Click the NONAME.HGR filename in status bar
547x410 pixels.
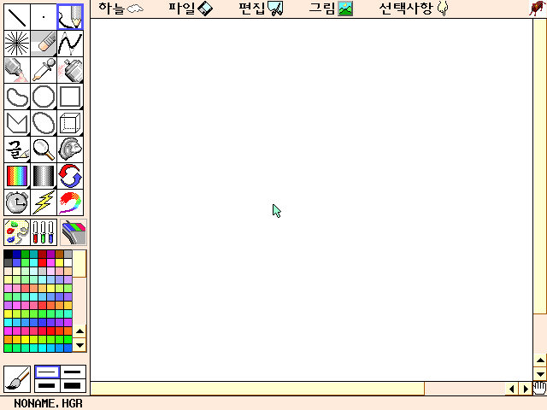[x=48, y=403]
